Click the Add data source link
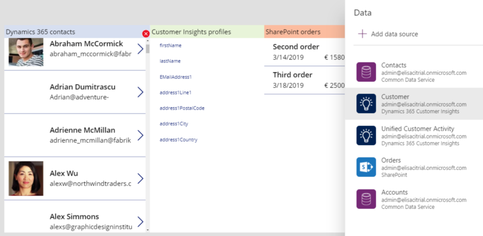This screenshot has width=483, height=236. click(394, 34)
